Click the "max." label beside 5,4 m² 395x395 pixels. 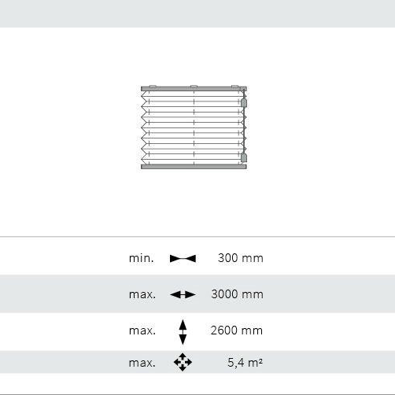point(142,363)
